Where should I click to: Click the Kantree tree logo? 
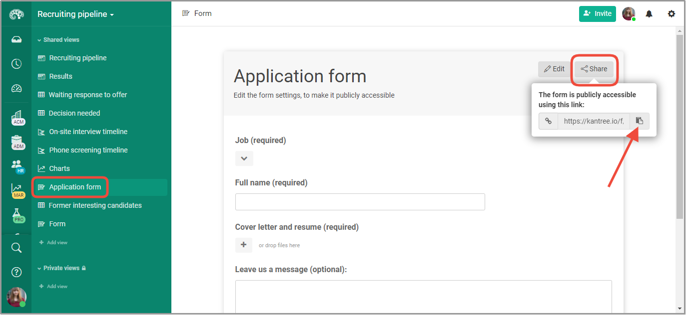16,14
